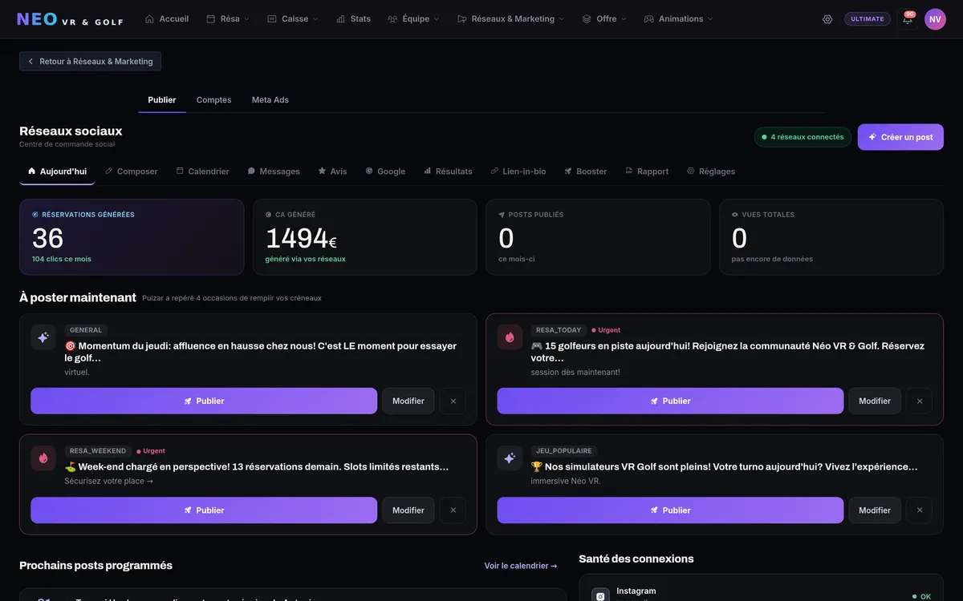Expand the Animations menu
The height and width of the screenshot is (601, 963).
[x=678, y=19]
